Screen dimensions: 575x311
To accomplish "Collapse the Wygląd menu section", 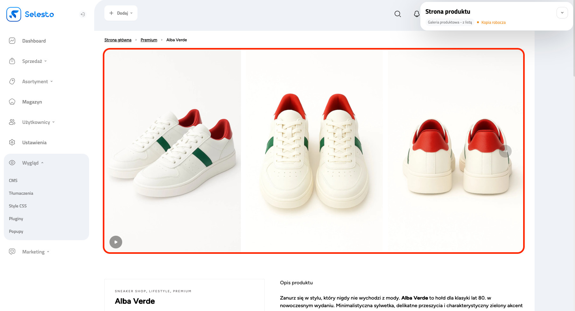I will [x=32, y=163].
